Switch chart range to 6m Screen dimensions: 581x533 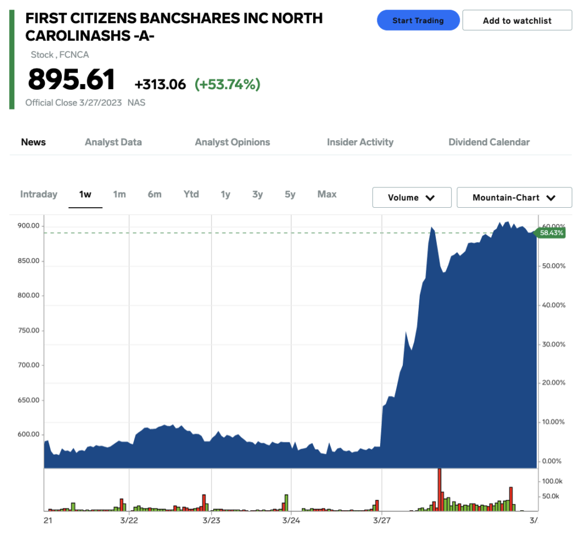point(154,194)
